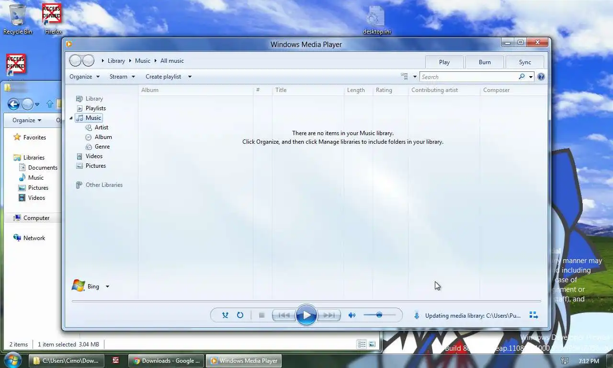Select Music in Explorer Libraries
Viewport: 613px width, 368px height.
[31, 178]
